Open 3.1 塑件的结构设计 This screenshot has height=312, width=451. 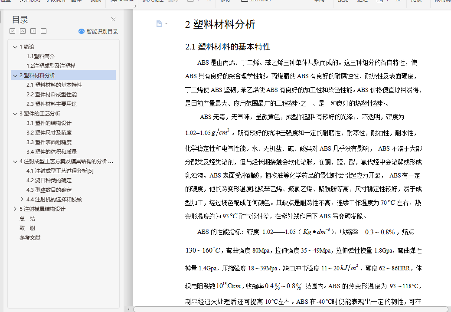[x=49, y=123]
